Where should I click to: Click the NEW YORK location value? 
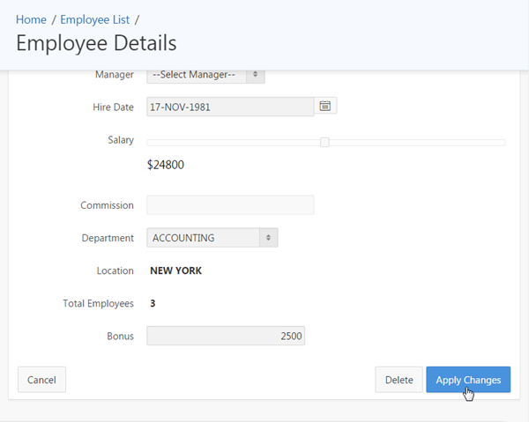click(x=175, y=271)
